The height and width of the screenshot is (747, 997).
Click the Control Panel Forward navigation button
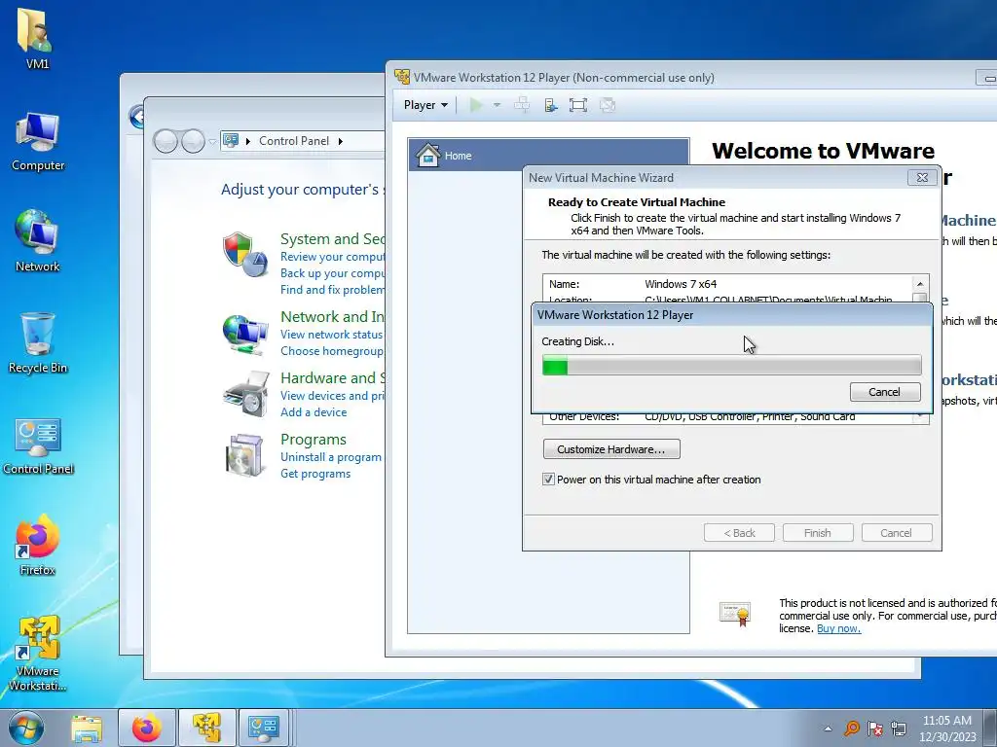point(193,141)
